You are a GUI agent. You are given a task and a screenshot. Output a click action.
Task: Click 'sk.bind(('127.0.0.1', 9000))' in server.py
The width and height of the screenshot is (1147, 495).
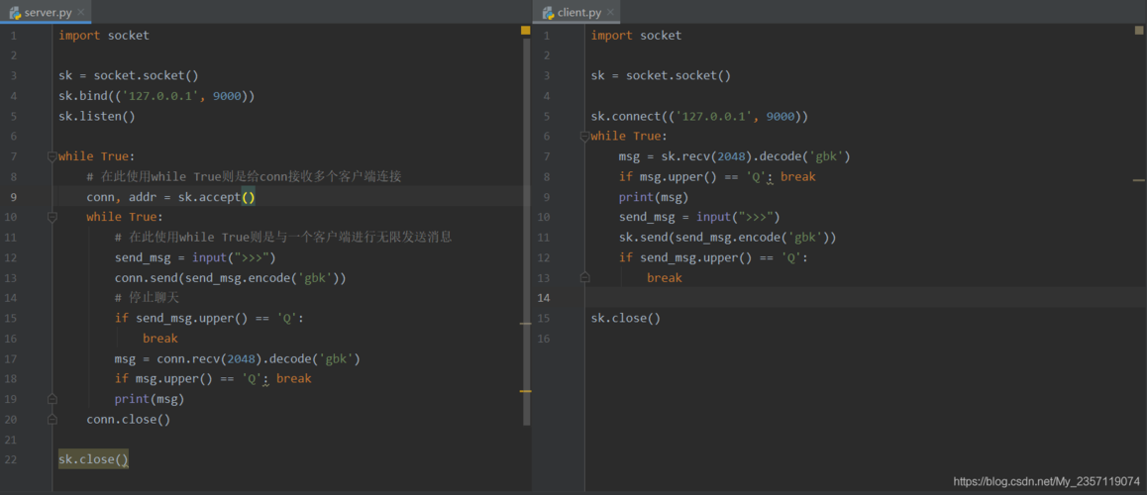click(x=156, y=96)
